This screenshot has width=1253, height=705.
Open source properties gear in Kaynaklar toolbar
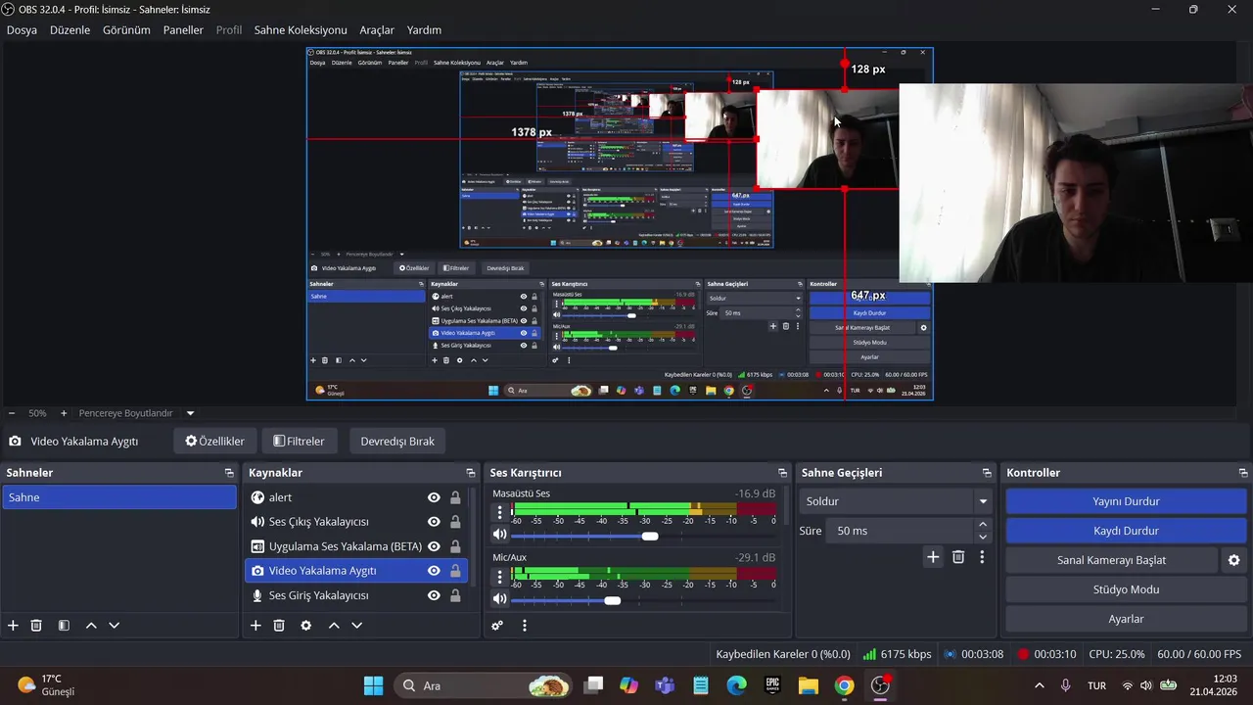pyautogui.click(x=305, y=625)
